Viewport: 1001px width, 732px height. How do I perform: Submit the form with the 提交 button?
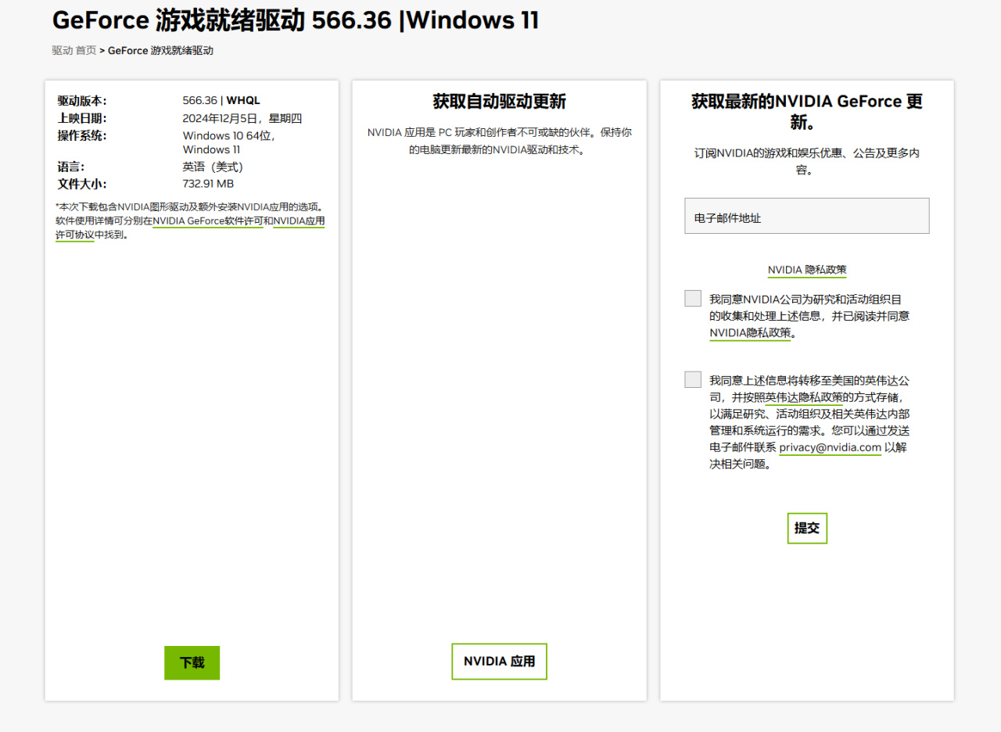[807, 528]
